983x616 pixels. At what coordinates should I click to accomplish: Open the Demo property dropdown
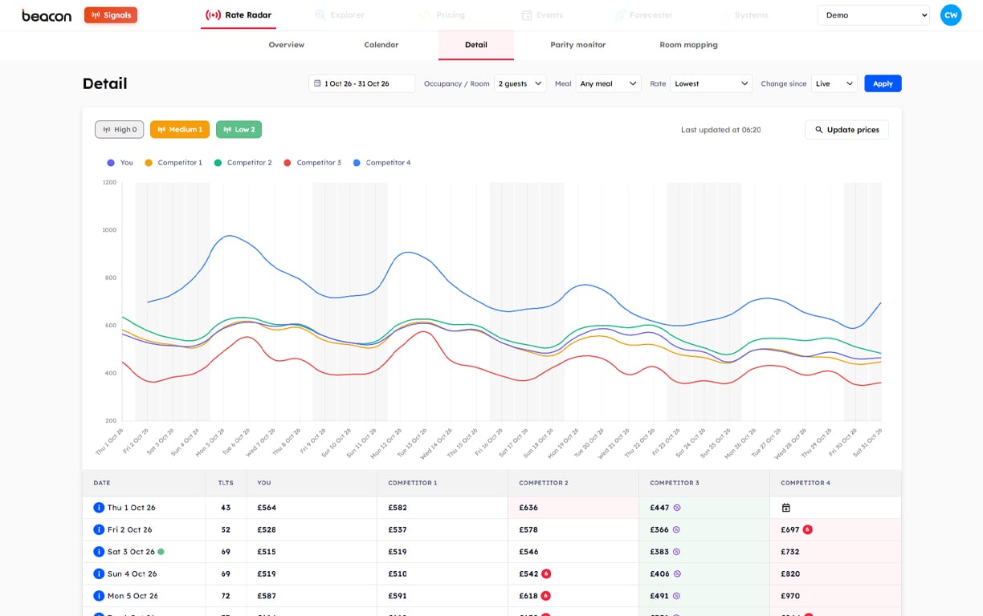(873, 15)
